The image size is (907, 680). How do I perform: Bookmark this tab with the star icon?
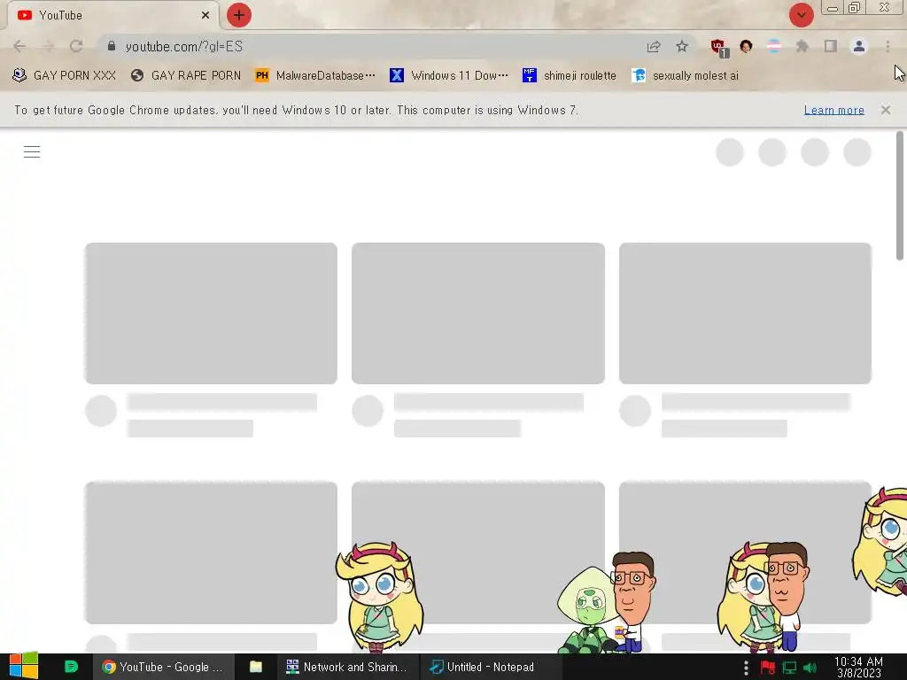point(682,46)
